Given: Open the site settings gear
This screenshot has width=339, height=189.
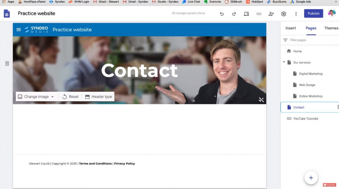Looking at the screenshot, I should [284, 14].
